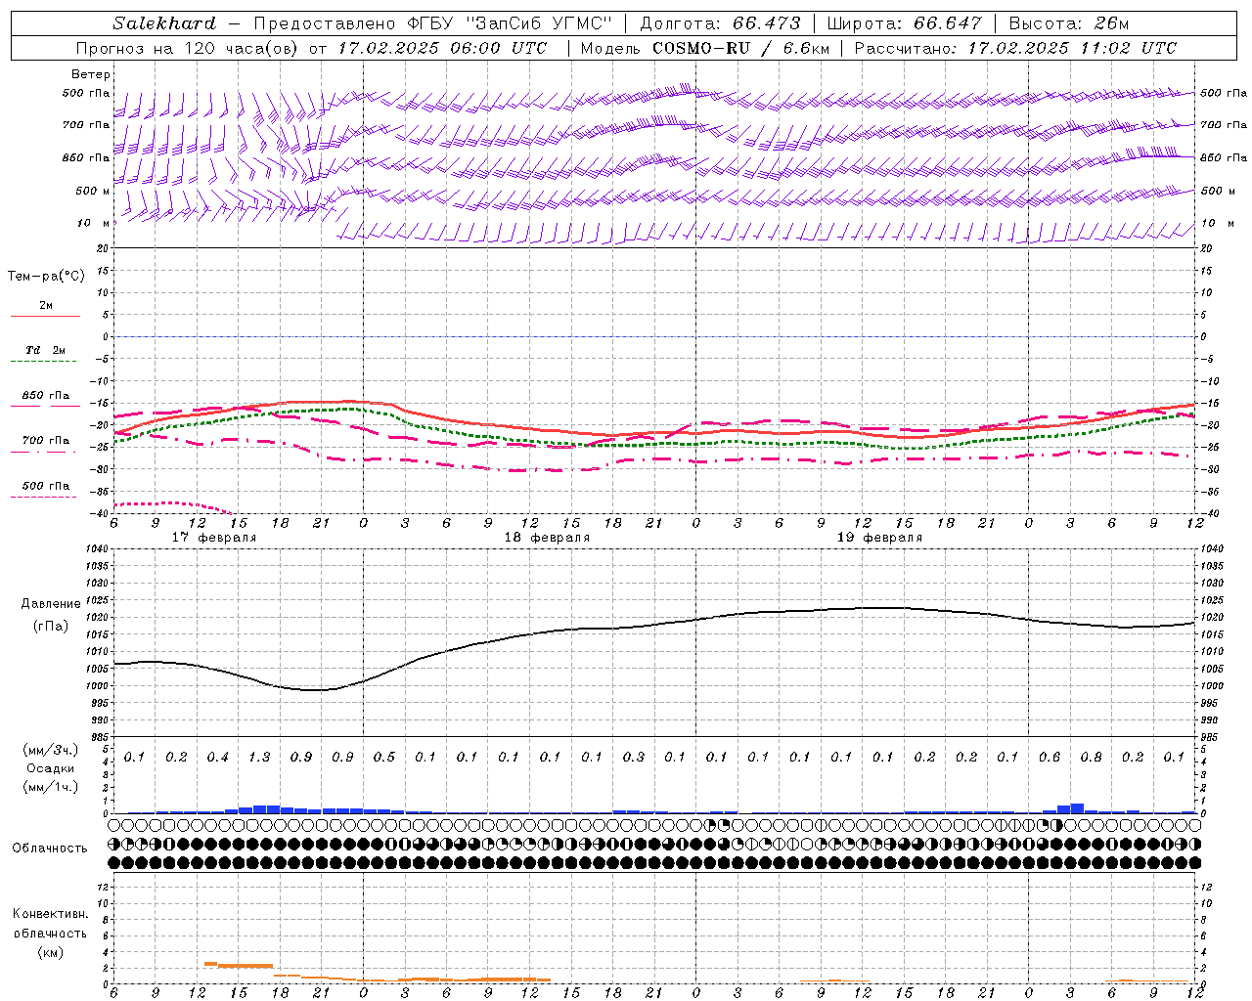Pick the 700 гПа dash-dot legend line sample
This screenshot has height=1001, width=1252.
click(43, 453)
